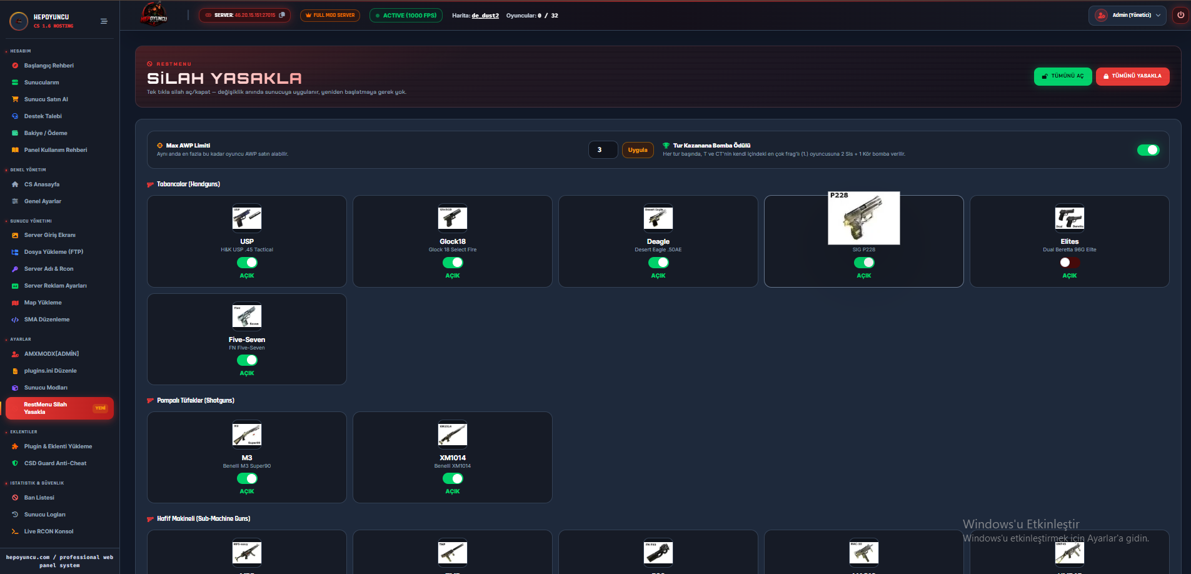1191x574 pixels.
Task: Click AMXMODX[ADMIN] user icon
Action: [15, 354]
